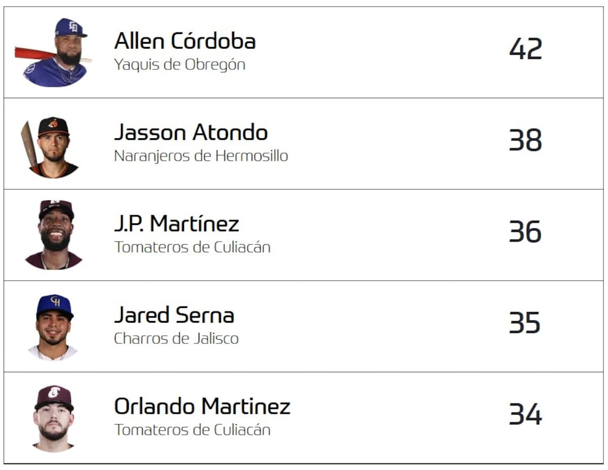Click Orlando Martinez's stat value 34
Viewport: 608px width, 470px height.
[x=525, y=414]
